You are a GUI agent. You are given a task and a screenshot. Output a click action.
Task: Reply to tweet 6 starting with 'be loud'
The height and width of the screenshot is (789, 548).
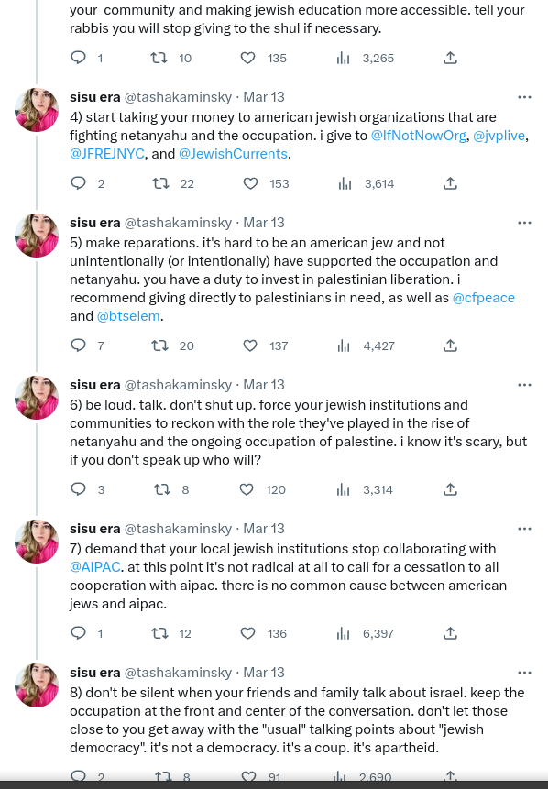78,489
